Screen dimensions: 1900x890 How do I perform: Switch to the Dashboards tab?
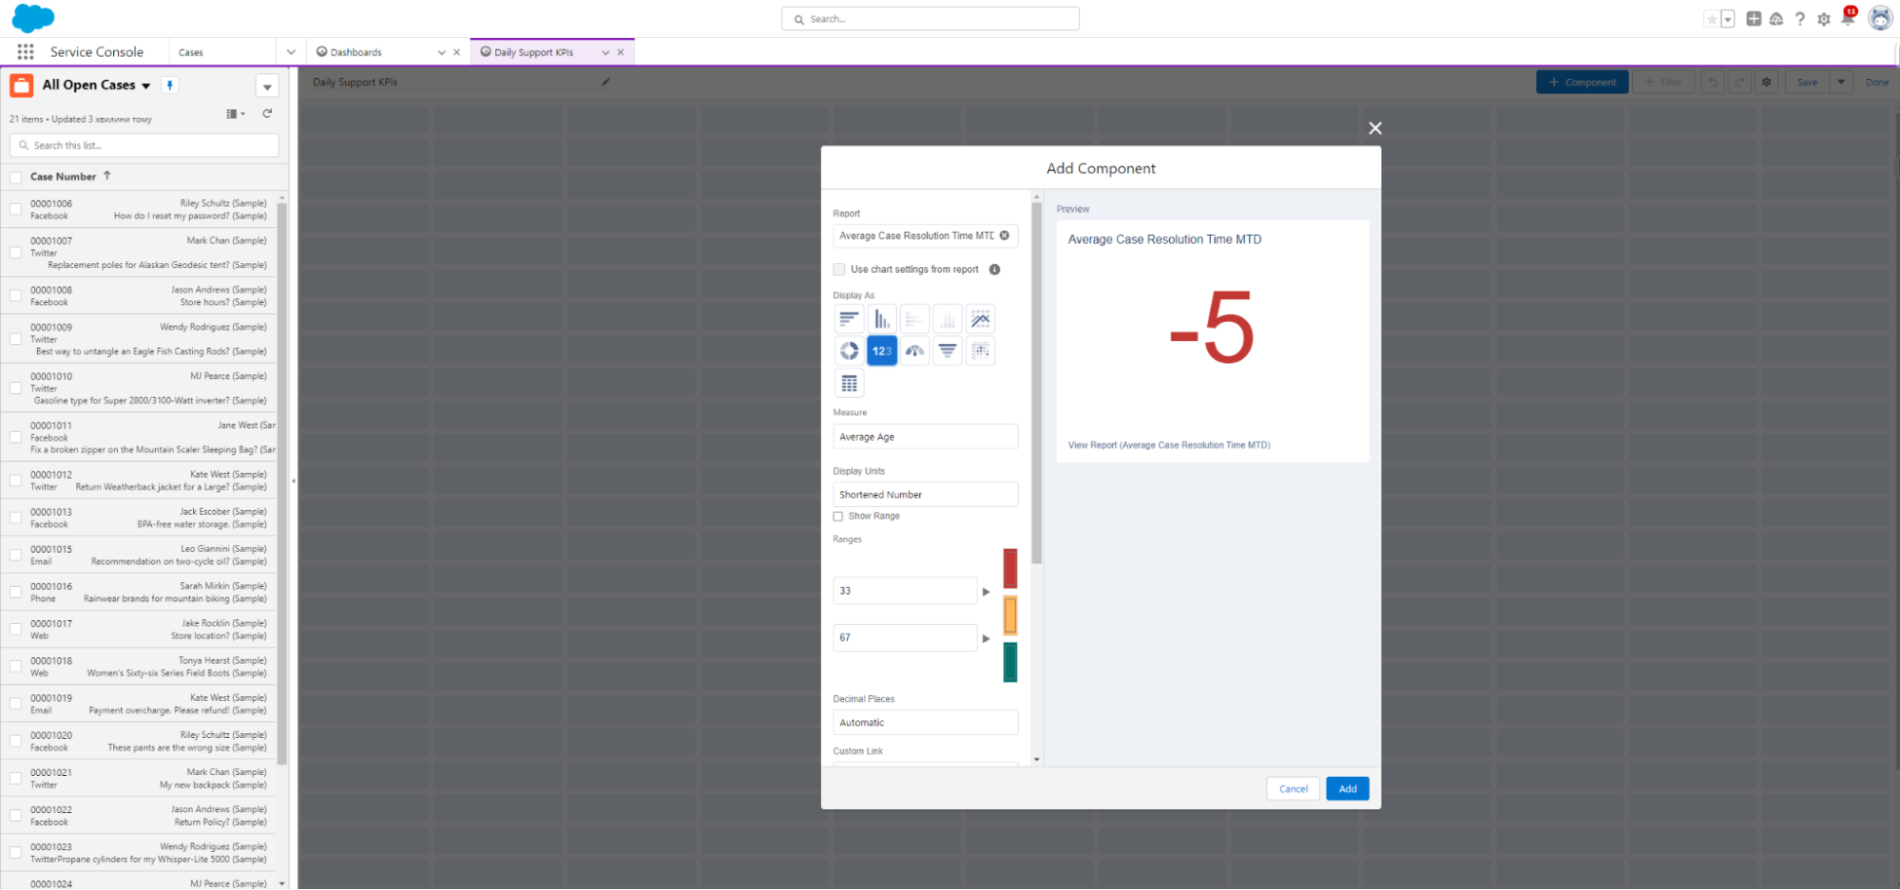(x=356, y=51)
